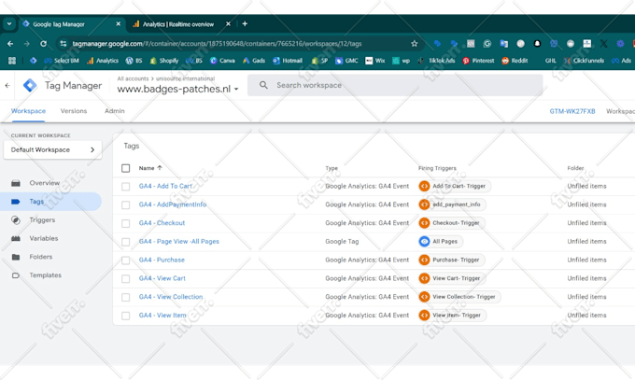Open the TikTok Ads bookmark

(437, 61)
